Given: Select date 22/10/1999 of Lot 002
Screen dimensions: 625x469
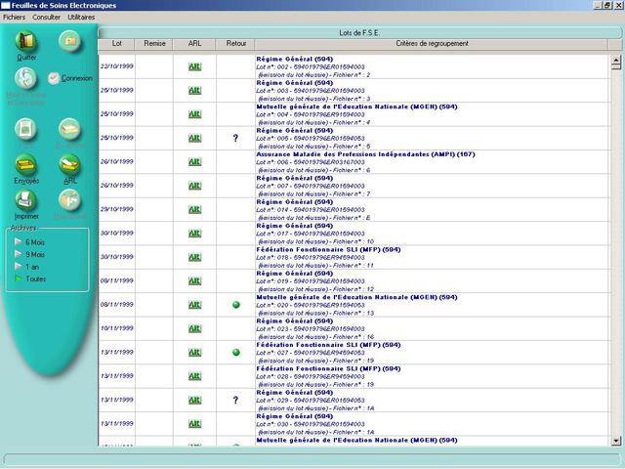Looking at the screenshot, I should click(x=117, y=66).
